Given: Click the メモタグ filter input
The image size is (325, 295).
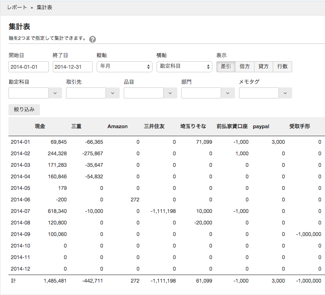Looking at the screenshot, I should [259, 93].
